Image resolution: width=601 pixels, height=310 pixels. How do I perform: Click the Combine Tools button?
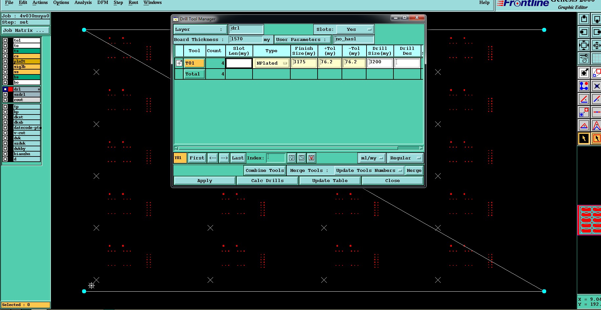[x=265, y=170]
